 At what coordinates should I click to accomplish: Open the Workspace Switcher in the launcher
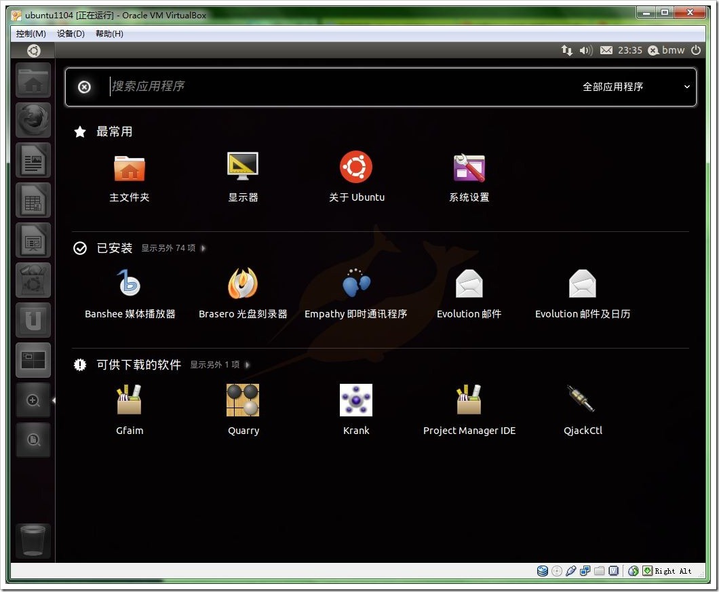(x=33, y=359)
